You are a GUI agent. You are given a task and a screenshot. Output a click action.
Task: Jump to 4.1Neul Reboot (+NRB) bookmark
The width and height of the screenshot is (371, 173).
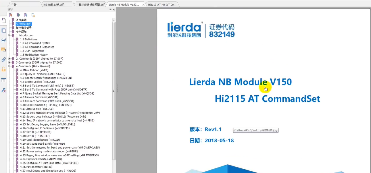[34, 70]
